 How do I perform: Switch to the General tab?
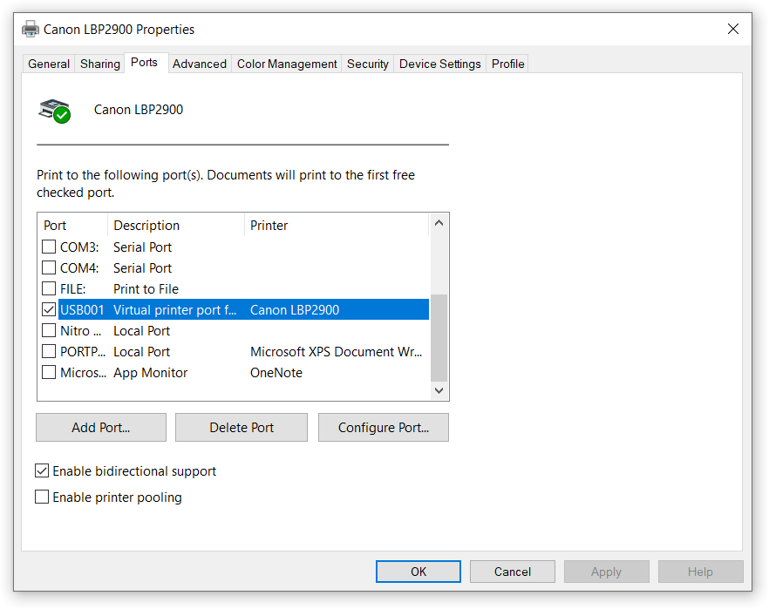tap(49, 64)
